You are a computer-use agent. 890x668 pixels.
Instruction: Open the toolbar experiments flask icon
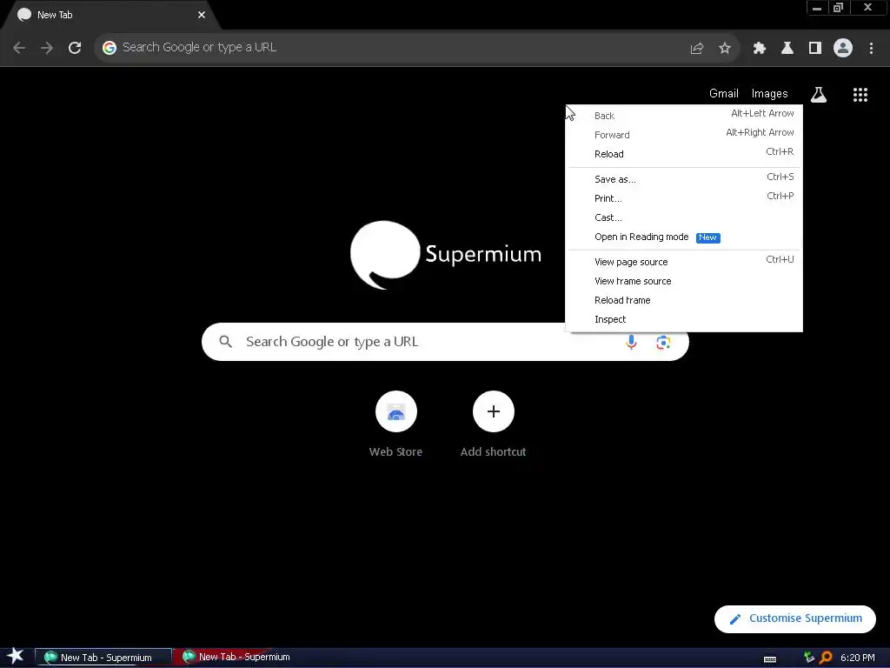787,48
